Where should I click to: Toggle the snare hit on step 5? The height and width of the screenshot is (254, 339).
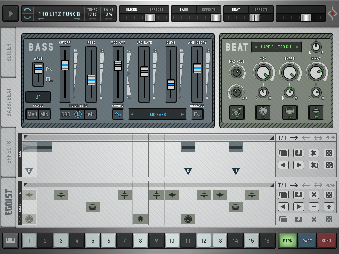coord(93,207)
